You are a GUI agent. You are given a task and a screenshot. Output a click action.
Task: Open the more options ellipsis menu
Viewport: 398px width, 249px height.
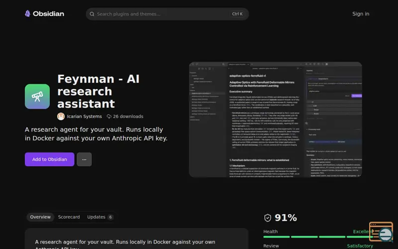84,159
